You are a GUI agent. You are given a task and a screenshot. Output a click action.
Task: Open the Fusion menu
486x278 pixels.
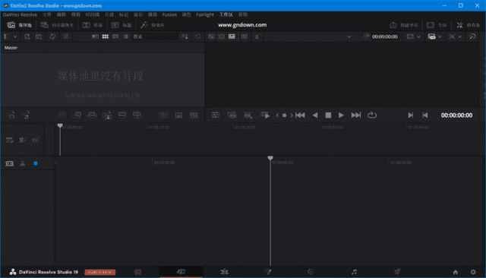pyautogui.click(x=169, y=14)
